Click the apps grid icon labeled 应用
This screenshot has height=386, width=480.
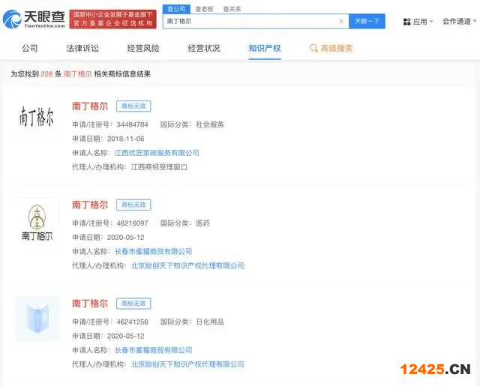406,22
